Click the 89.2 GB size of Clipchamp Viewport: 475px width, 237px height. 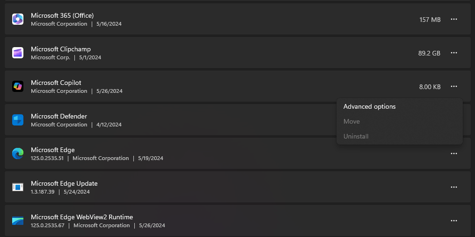pos(429,53)
